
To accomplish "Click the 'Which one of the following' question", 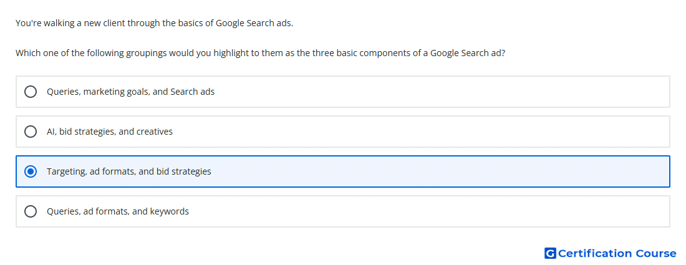I will click(x=261, y=54).
